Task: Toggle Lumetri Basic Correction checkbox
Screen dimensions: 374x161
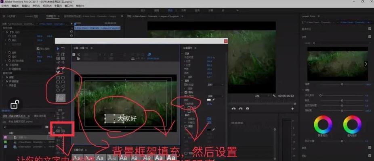Action: pos(370,29)
